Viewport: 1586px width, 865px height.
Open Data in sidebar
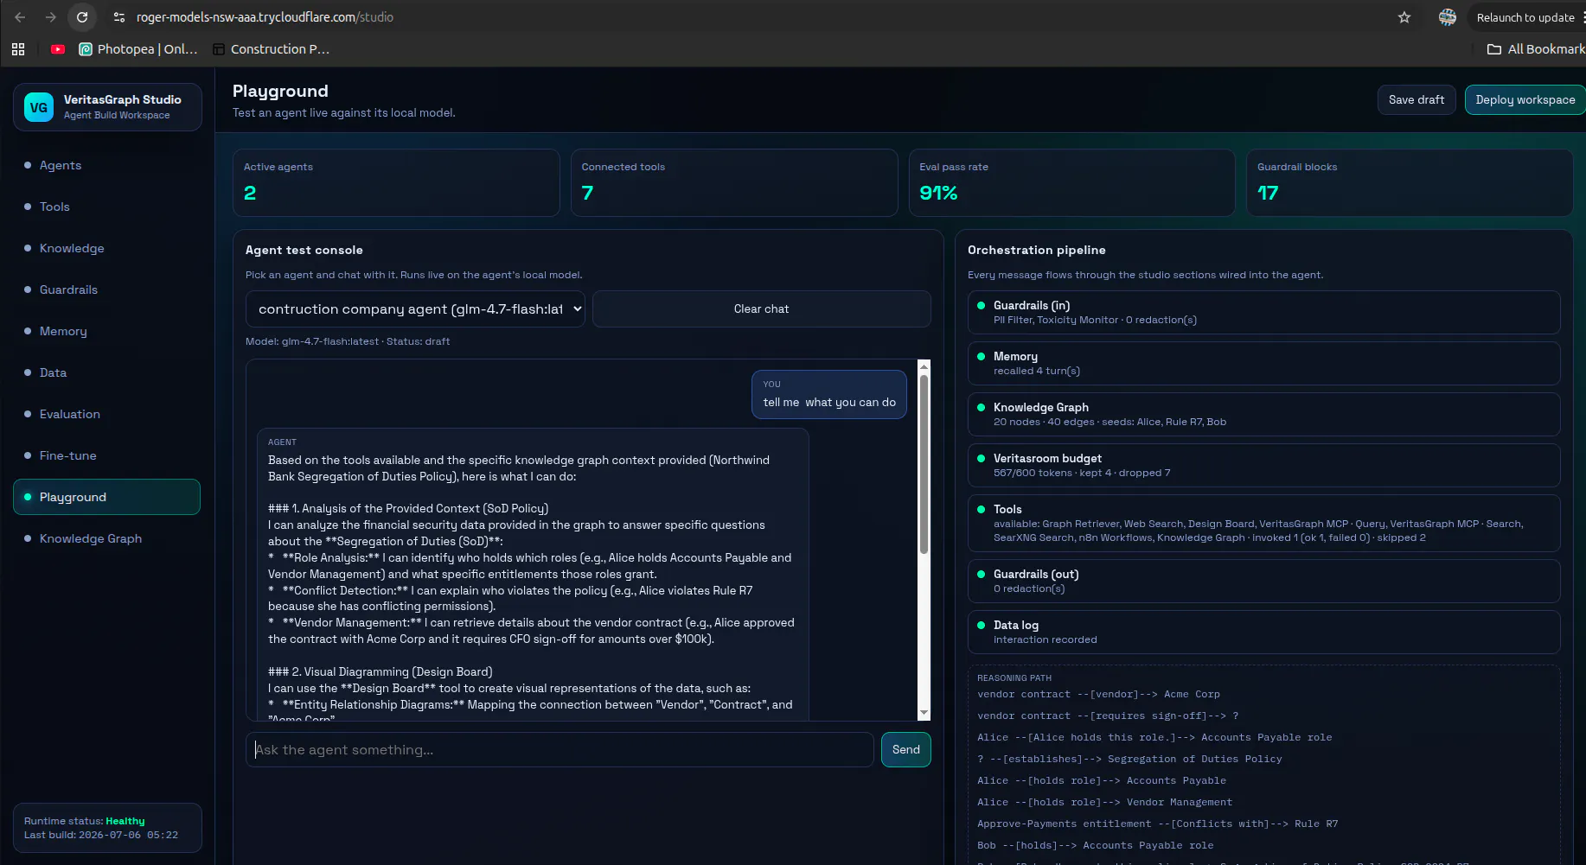tap(106, 372)
